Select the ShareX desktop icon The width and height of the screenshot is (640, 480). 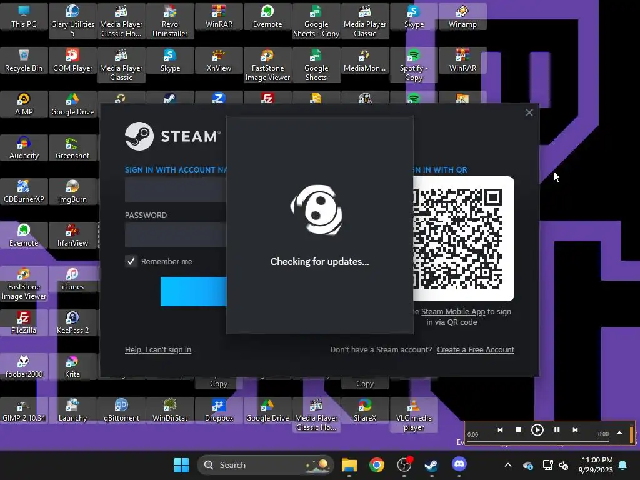365,410
